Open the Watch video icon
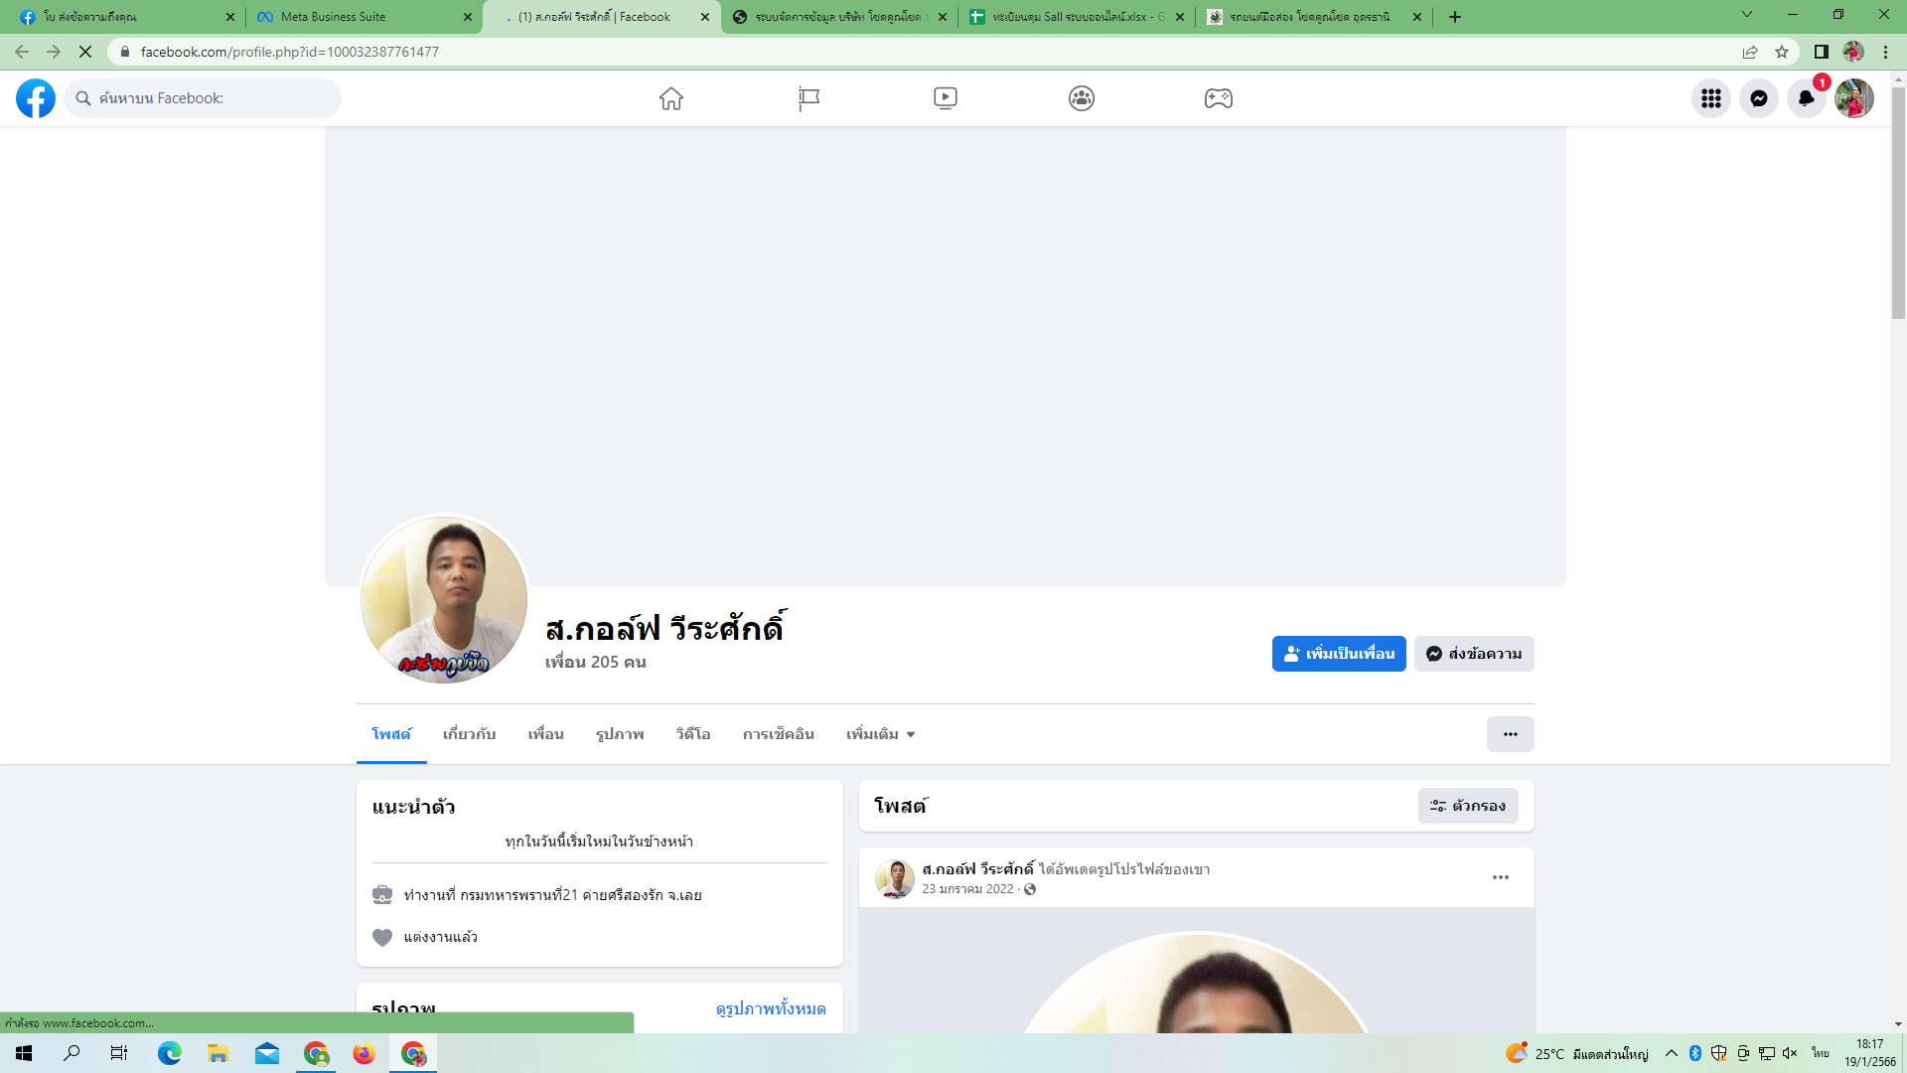Screen dimensions: 1907x1073 (x=946, y=98)
